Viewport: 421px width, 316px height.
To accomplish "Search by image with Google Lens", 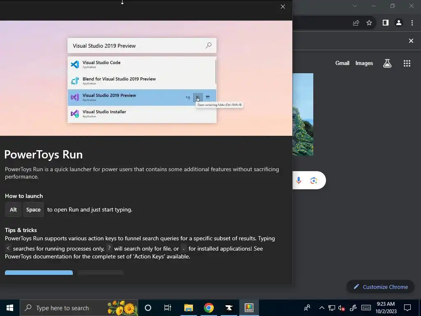I will [x=314, y=180].
